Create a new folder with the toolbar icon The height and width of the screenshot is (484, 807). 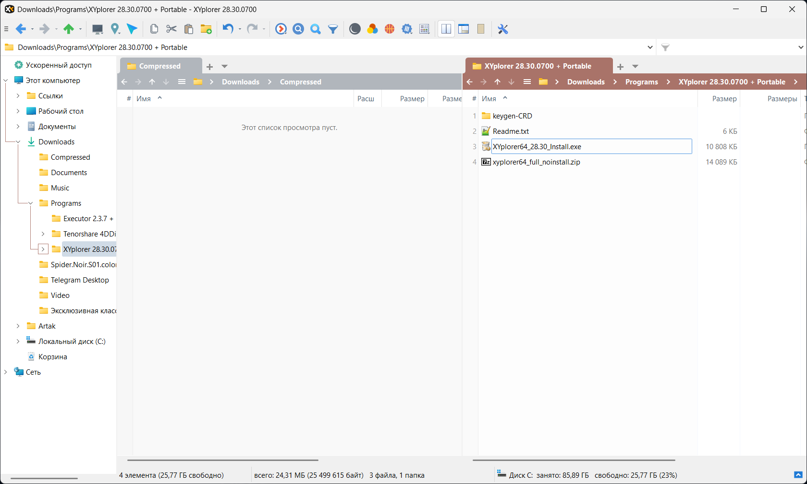(206, 29)
